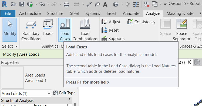Image resolution: width=202 pixels, height=106 pixels.
Task: Open the Default 3D View house icon
Action: point(116,4)
